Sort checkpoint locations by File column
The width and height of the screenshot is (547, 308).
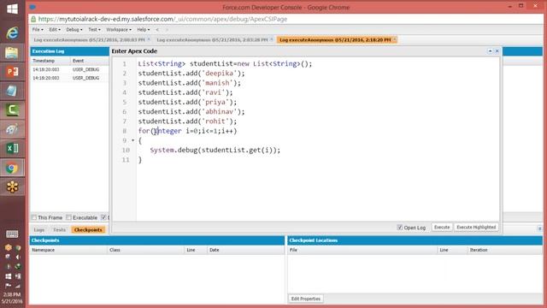pos(362,250)
